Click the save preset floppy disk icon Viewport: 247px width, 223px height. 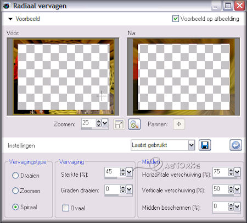click(205, 145)
